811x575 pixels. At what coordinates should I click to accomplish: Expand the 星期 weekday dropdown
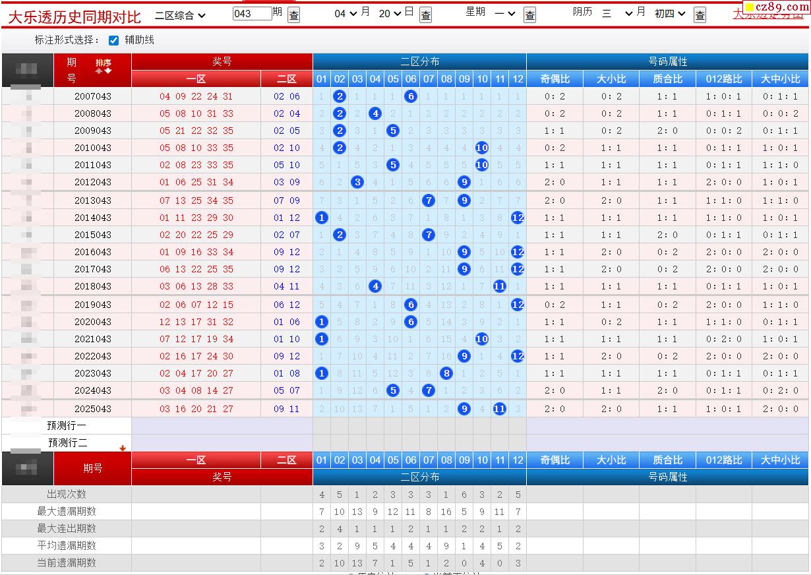pyautogui.click(x=504, y=14)
